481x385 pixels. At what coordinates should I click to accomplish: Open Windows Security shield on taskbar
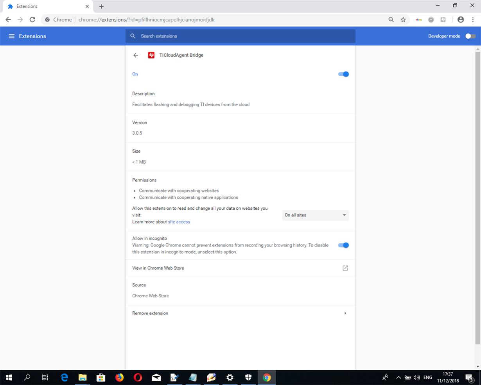point(248,378)
